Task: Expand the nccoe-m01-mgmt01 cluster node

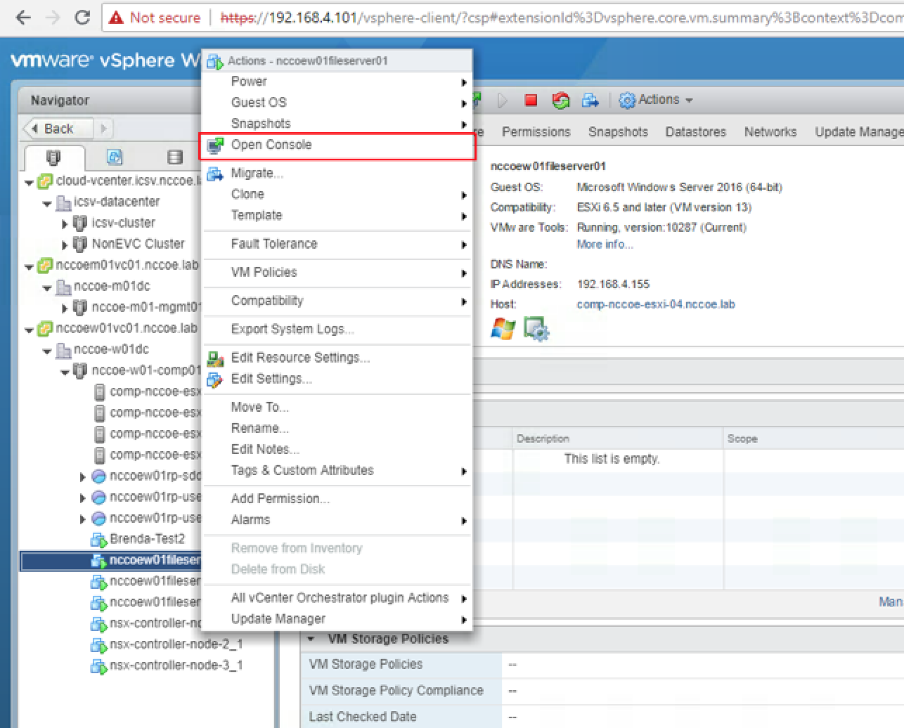Action: point(65,308)
